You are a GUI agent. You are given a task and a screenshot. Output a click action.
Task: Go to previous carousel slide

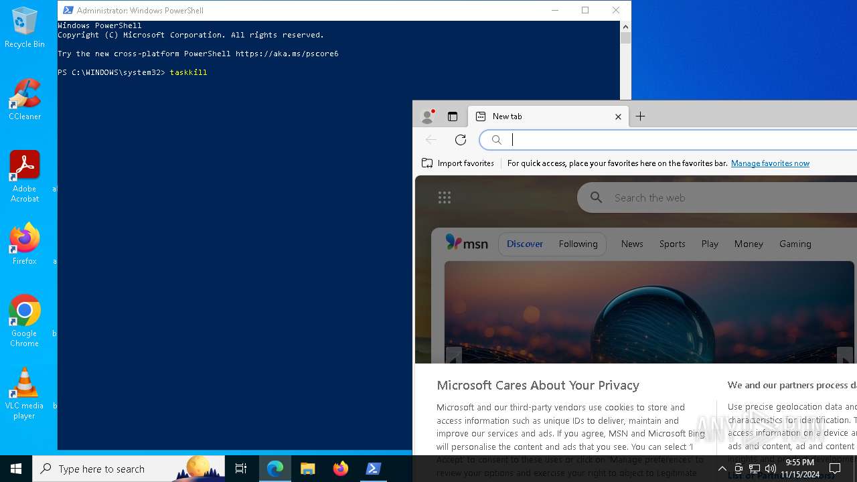click(x=454, y=355)
